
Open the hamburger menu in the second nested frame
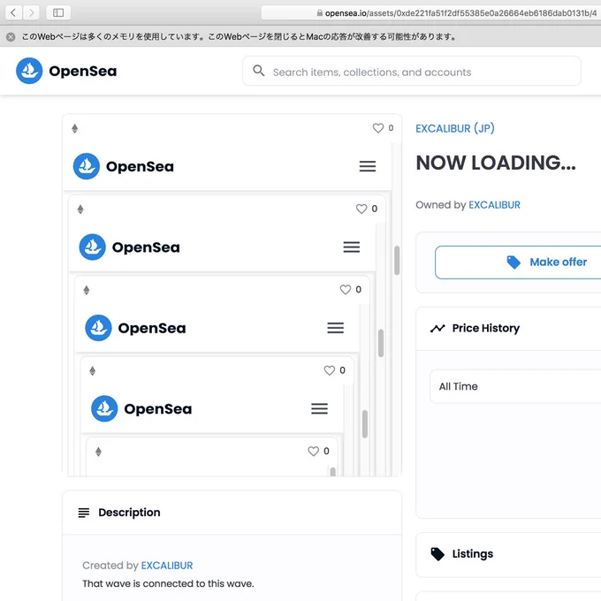tap(352, 247)
